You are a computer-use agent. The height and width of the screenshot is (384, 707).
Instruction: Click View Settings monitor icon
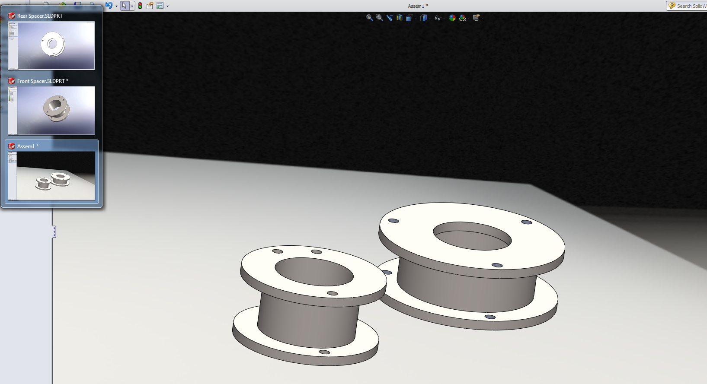[477, 18]
